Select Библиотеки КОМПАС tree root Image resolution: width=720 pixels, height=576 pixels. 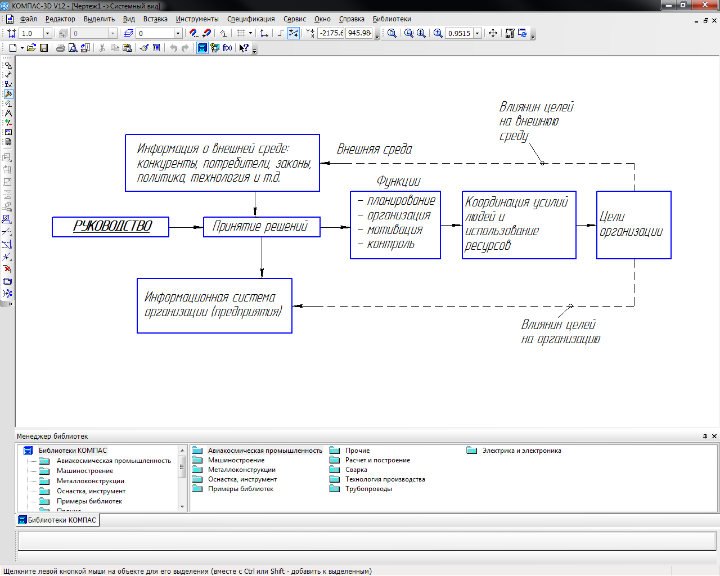[x=73, y=451]
